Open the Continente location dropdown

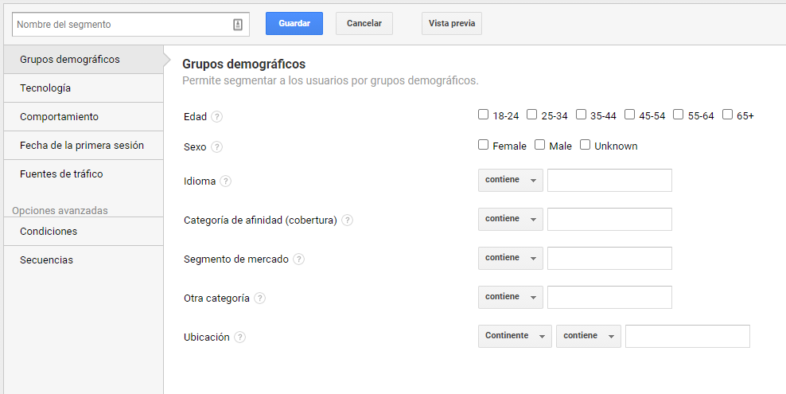515,337
